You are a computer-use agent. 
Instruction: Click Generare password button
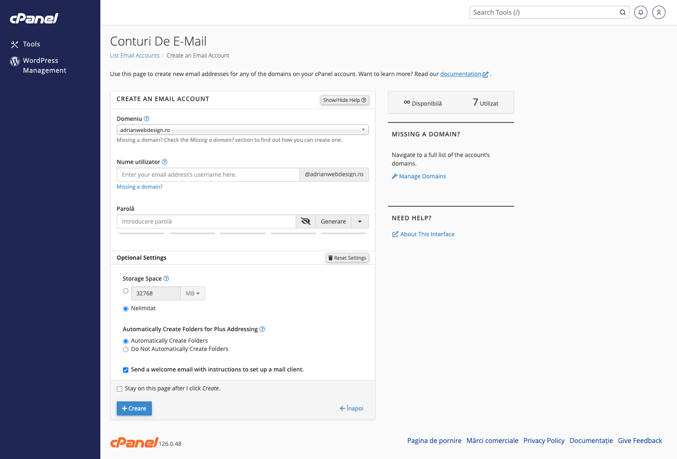tap(333, 221)
